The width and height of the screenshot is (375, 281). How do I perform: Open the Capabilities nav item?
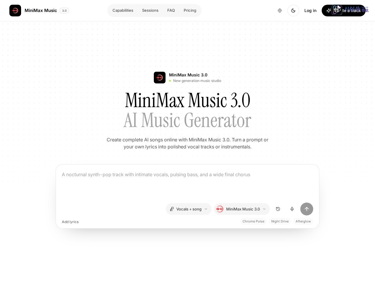(123, 11)
